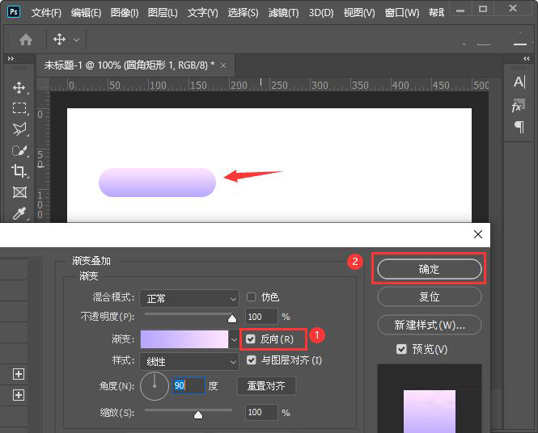Image resolution: width=538 pixels, height=433 pixels.
Task: Minimize the Photoshop window
Action: pyautogui.click(x=460, y=10)
